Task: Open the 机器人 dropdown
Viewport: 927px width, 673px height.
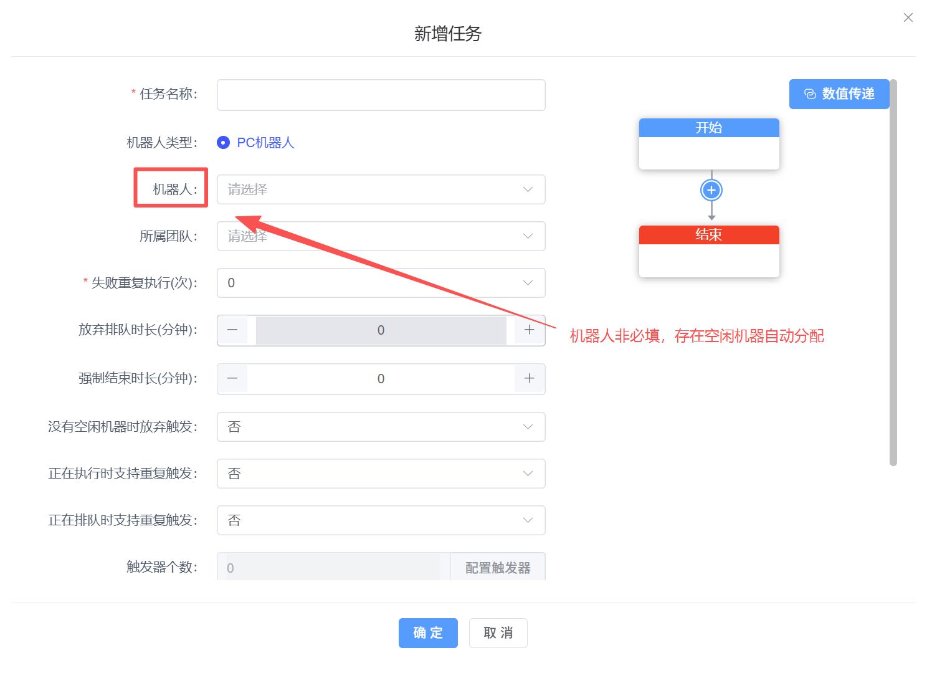Action: [x=381, y=189]
